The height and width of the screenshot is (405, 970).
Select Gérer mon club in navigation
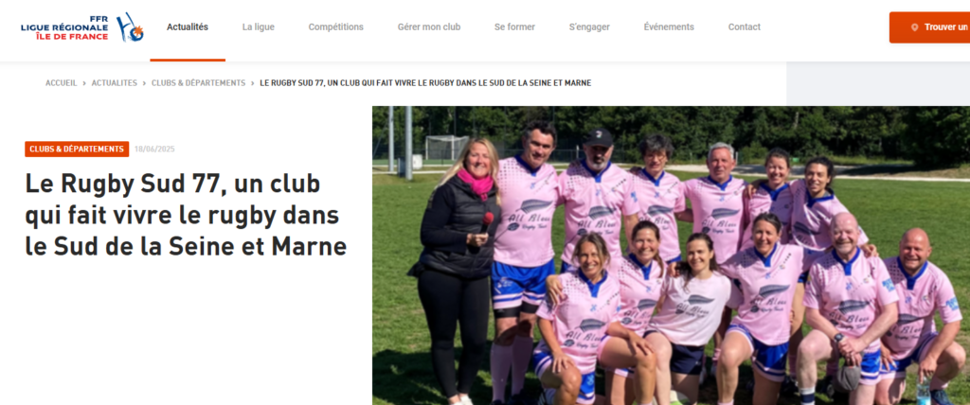[429, 27]
